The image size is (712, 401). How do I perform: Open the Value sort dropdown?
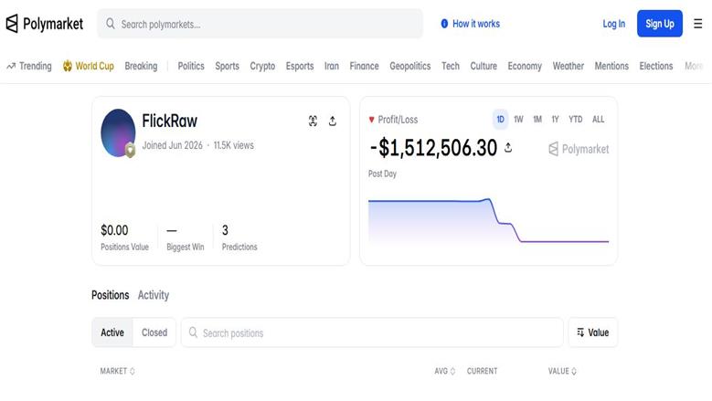(592, 332)
